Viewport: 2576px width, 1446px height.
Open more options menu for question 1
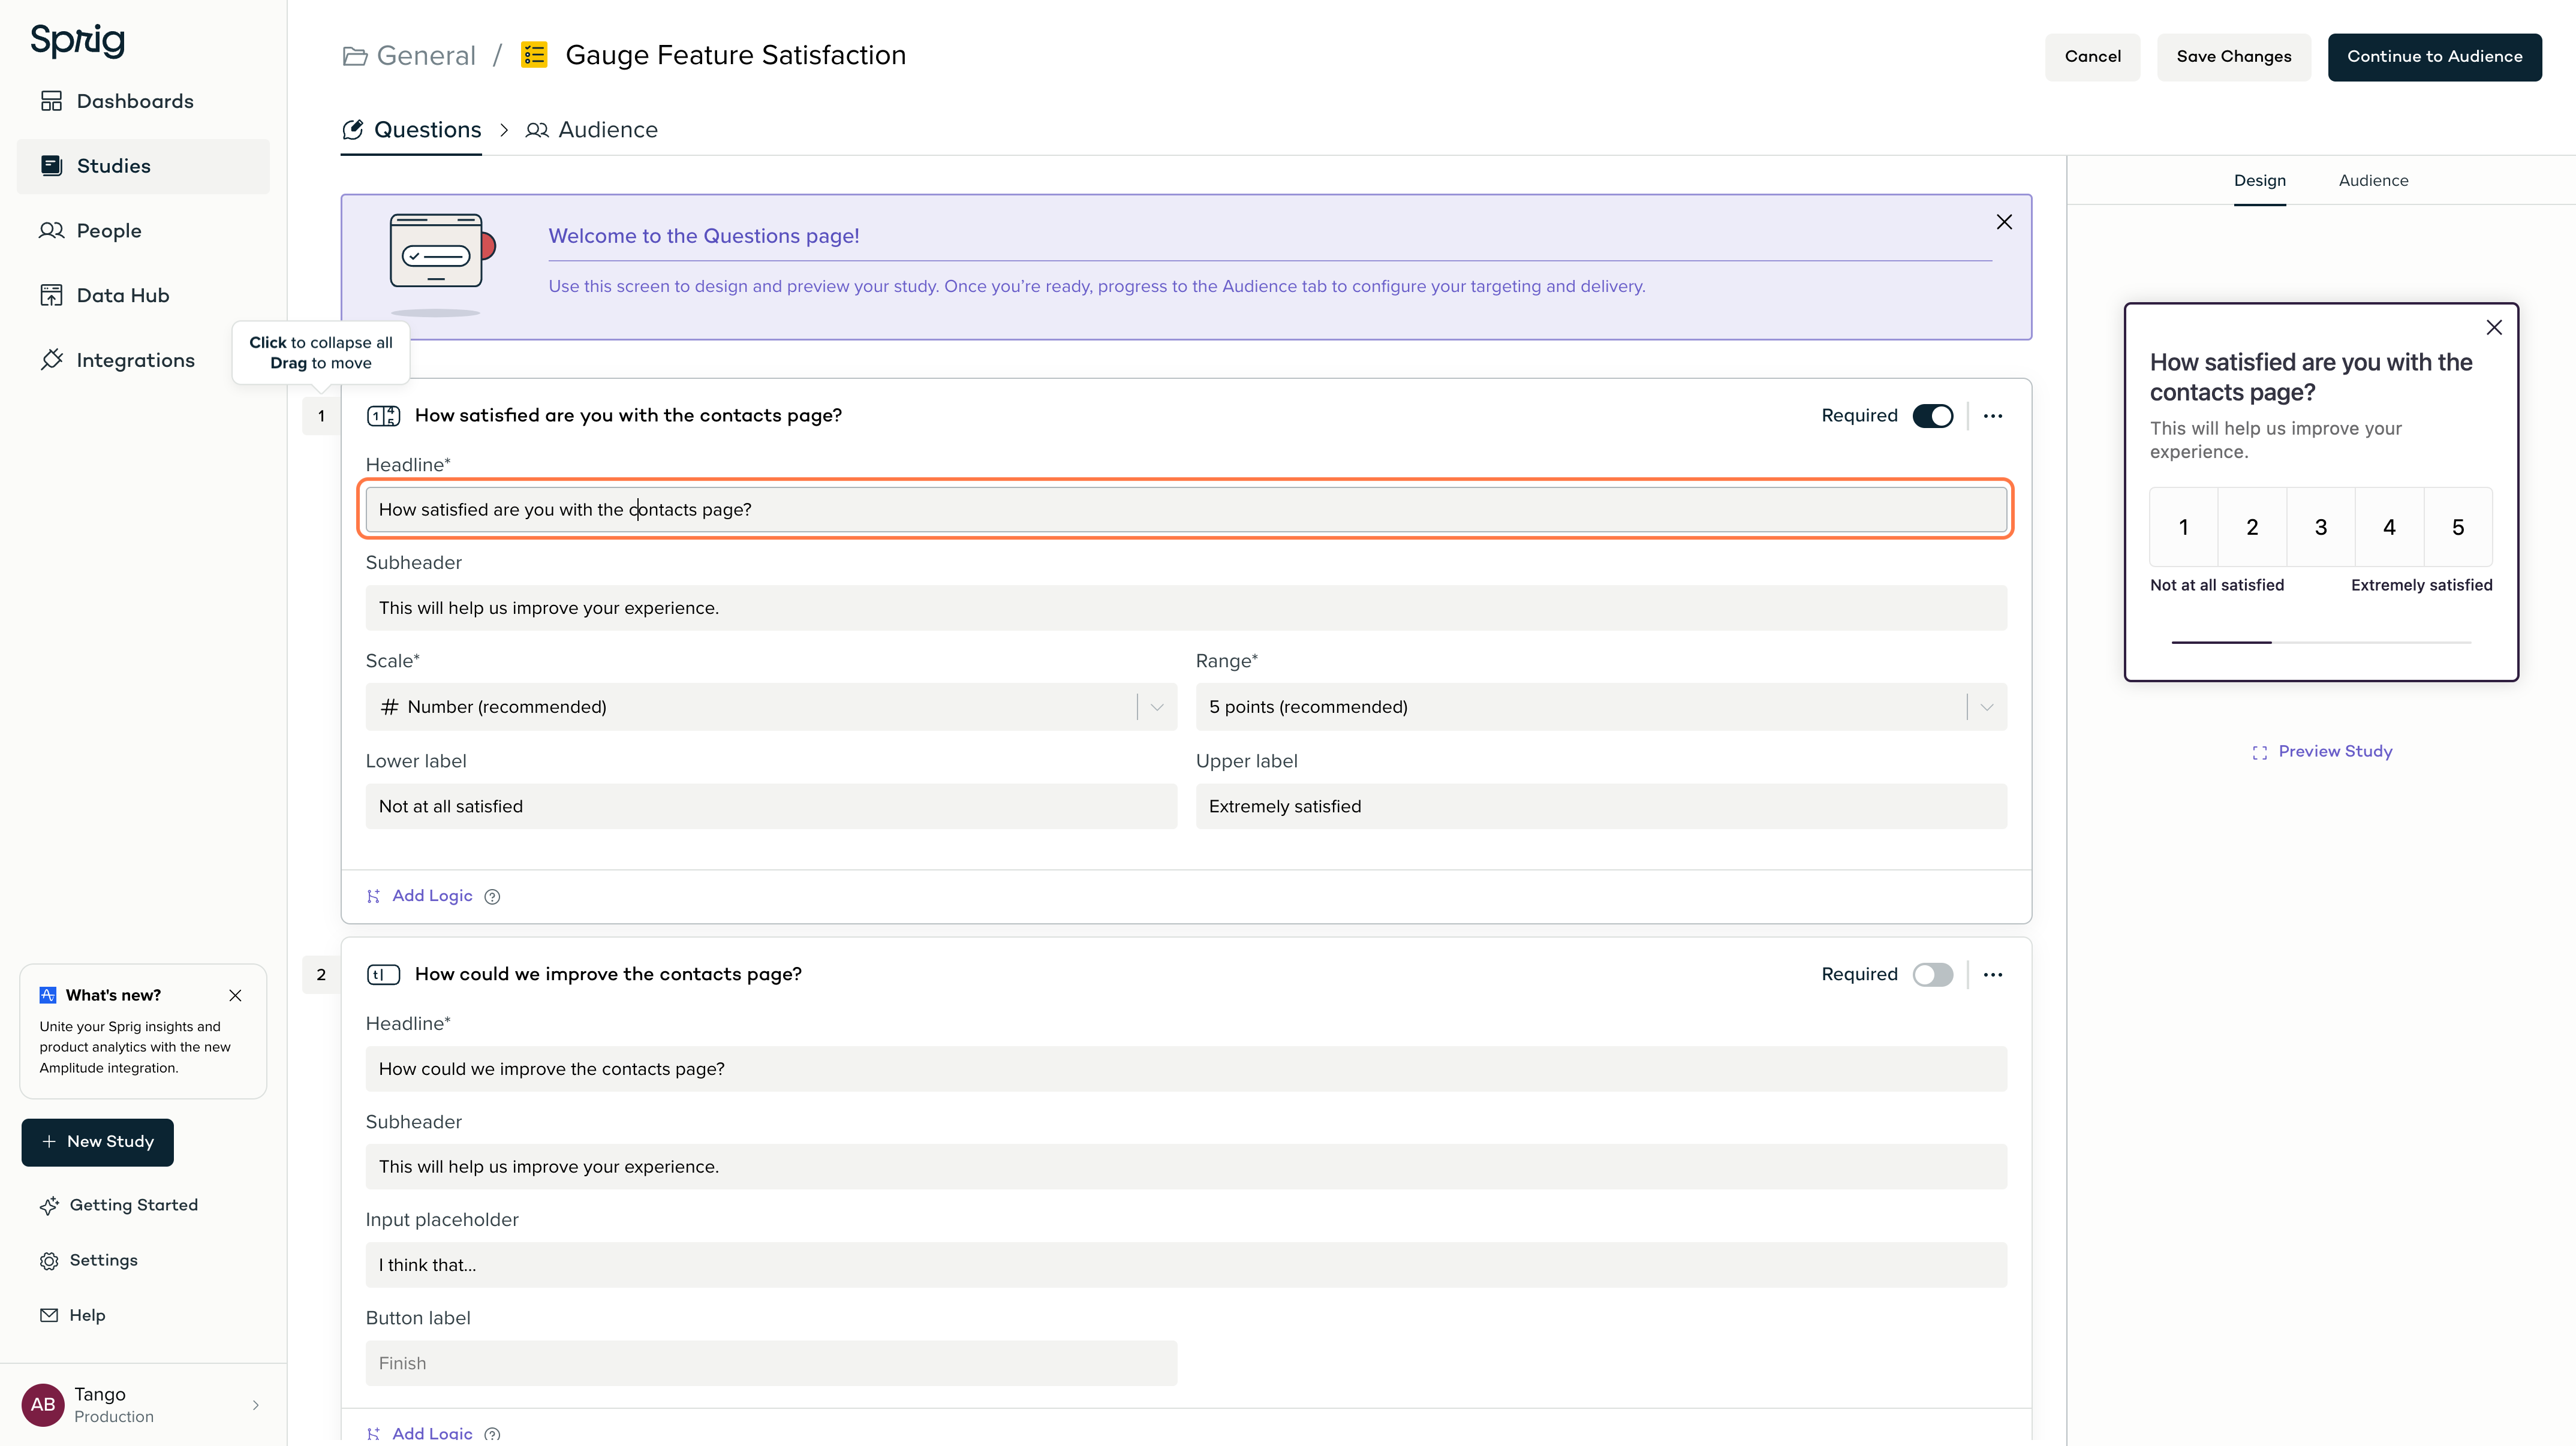coord(1993,416)
